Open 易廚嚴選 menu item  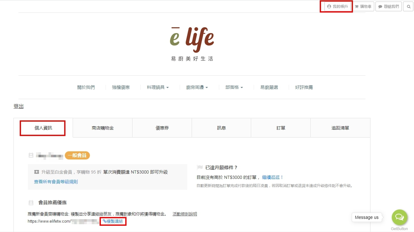click(x=269, y=88)
